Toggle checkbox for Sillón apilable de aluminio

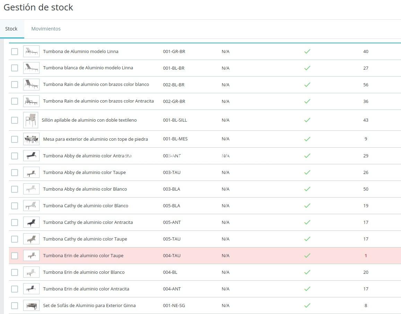coord(15,120)
